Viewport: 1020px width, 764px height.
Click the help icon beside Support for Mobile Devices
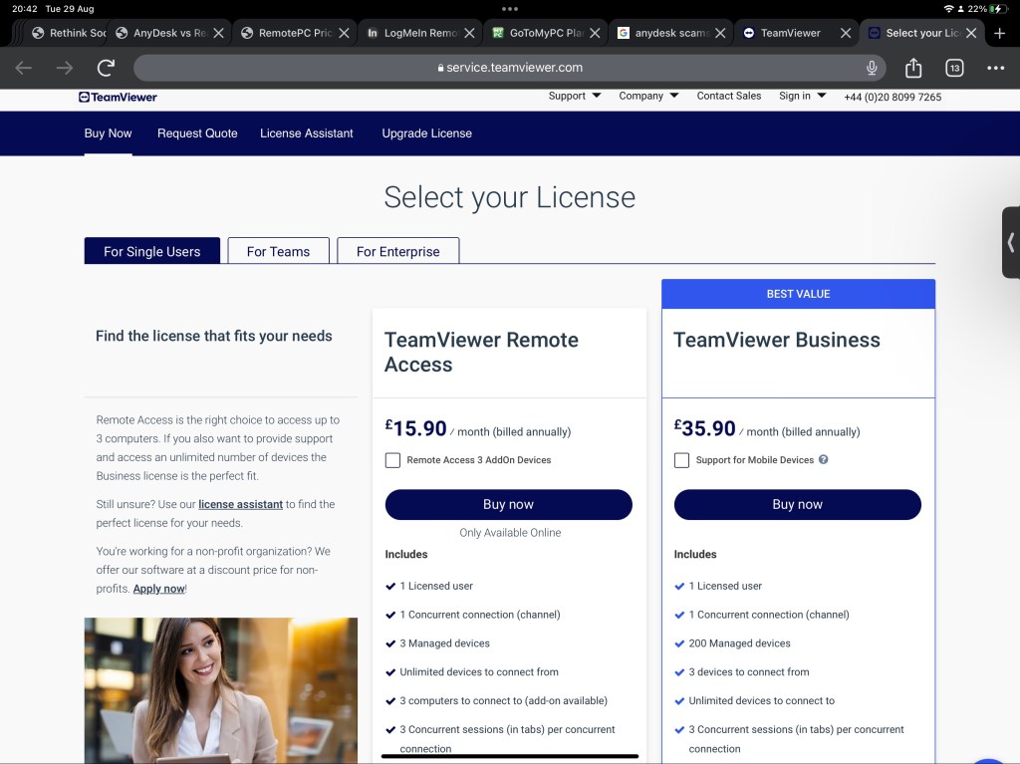pyautogui.click(x=823, y=459)
